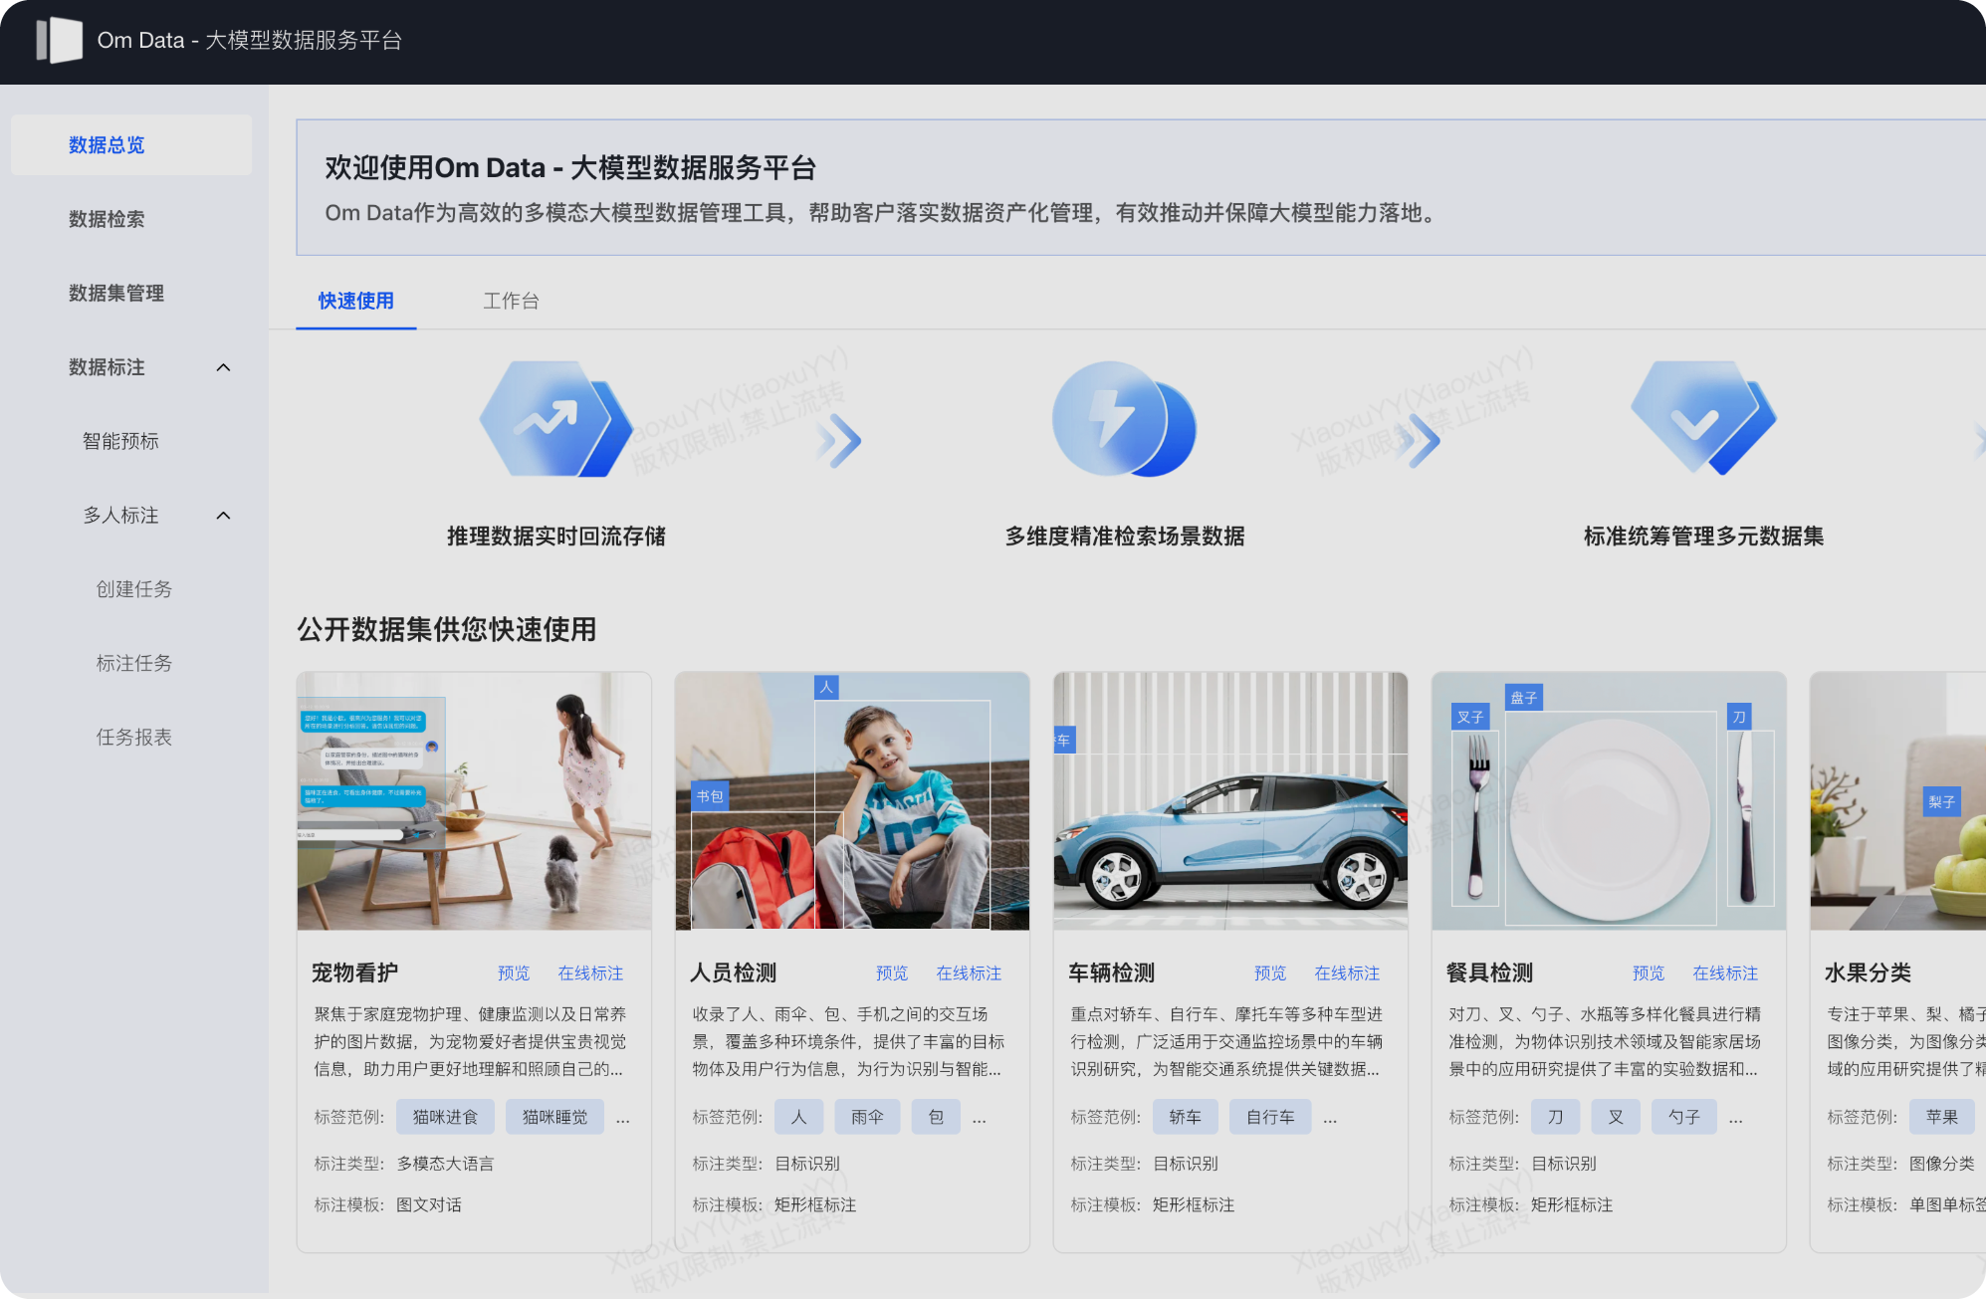Screen dimensions: 1986x1299
Task: Click the 猫咪进食 label tag
Action: coord(445,1117)
